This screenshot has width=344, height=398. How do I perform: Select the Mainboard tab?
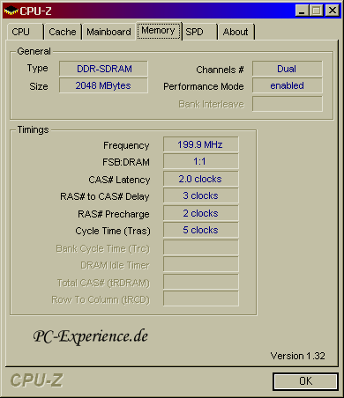tap(108, 32)
